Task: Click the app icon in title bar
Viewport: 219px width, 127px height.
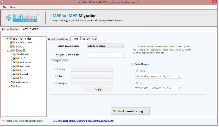Action: [2, 2]
